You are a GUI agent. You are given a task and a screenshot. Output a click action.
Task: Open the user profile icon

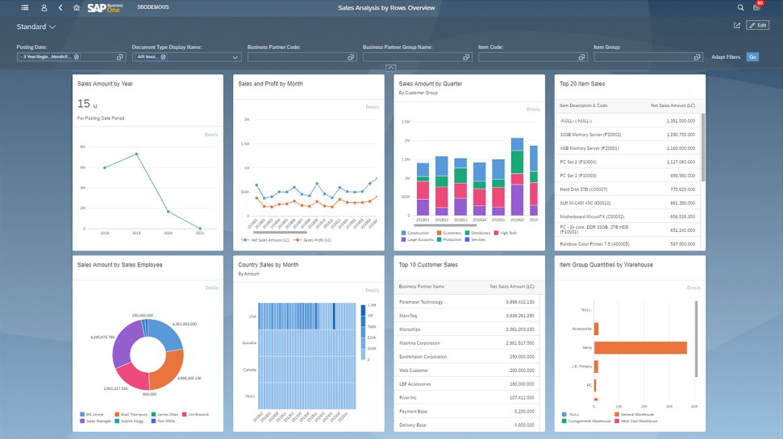click(x=44, y=7)
